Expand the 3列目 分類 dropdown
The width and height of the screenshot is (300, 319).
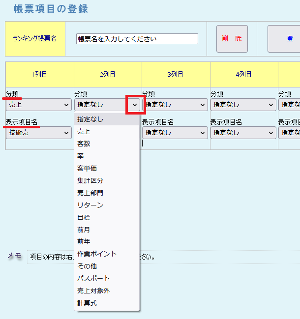[x=176, y=105]
